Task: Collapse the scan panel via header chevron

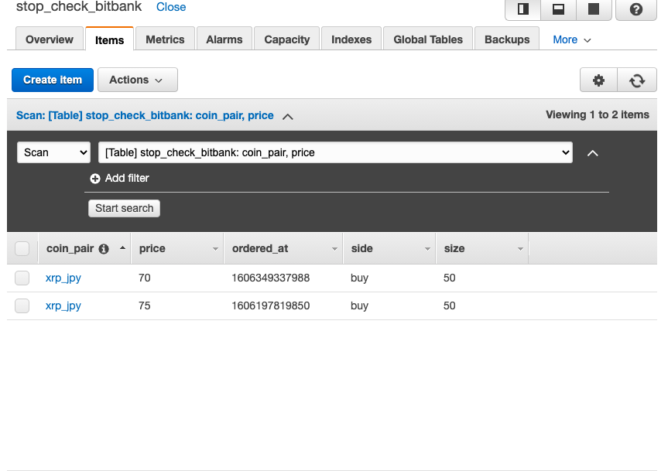Action: pos(288,117)
